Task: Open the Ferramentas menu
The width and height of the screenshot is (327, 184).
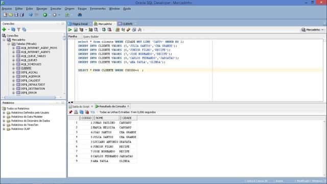Action: (98, 9)
